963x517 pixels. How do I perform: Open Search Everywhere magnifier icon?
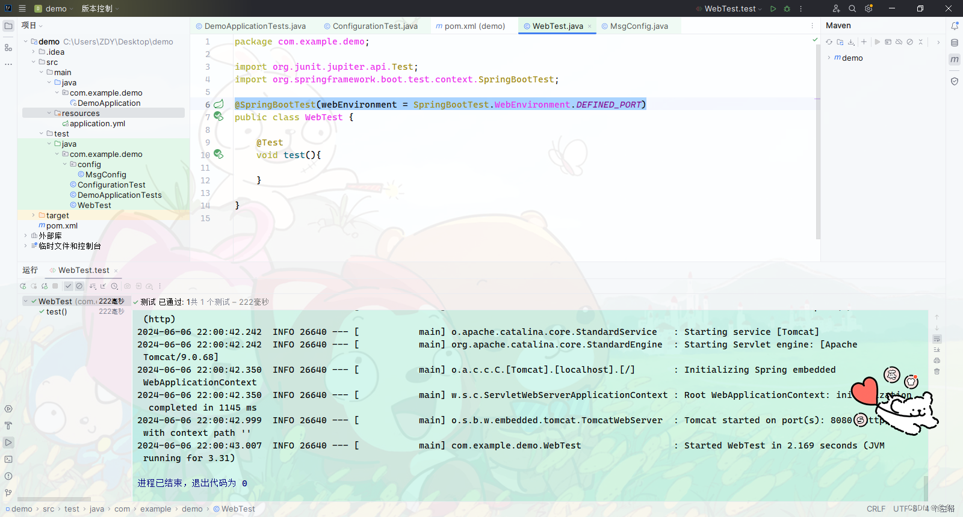852,8
